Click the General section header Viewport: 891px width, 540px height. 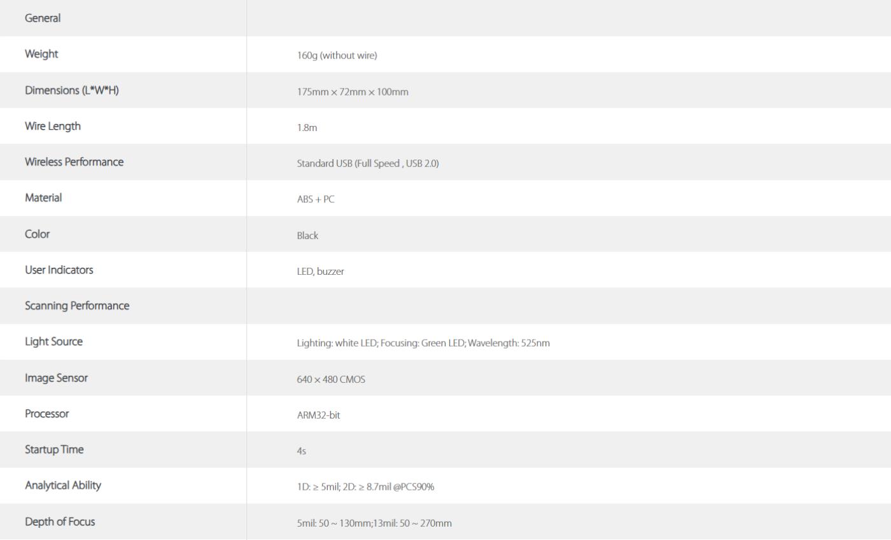[43, 18]
